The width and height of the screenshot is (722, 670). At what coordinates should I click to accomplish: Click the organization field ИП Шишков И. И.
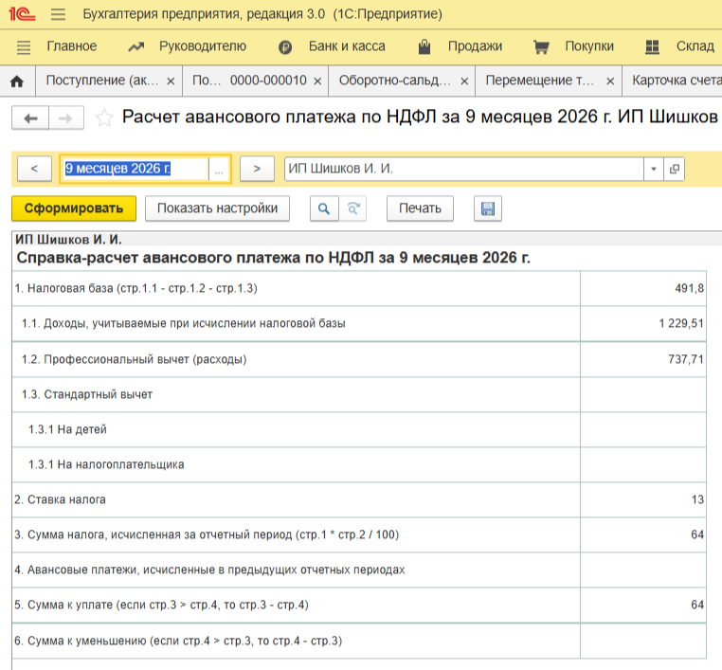tap(463, 169)
